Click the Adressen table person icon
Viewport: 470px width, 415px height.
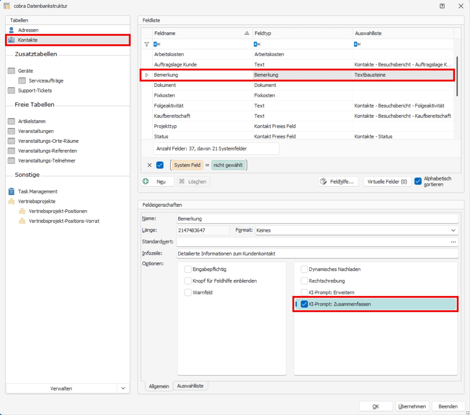pos(11,30)
